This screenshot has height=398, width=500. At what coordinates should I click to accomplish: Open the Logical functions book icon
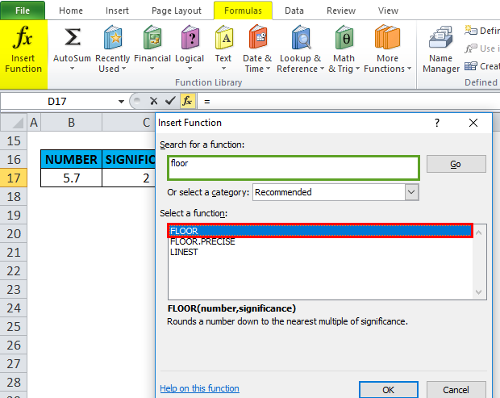190,37
